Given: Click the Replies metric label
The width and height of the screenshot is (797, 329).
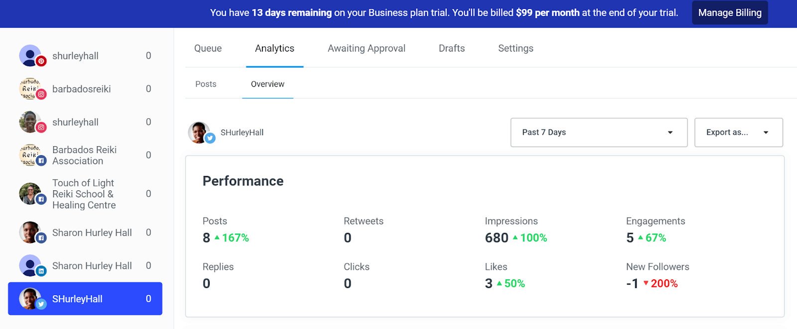Looking at the screenshot, I should point(218,267).
